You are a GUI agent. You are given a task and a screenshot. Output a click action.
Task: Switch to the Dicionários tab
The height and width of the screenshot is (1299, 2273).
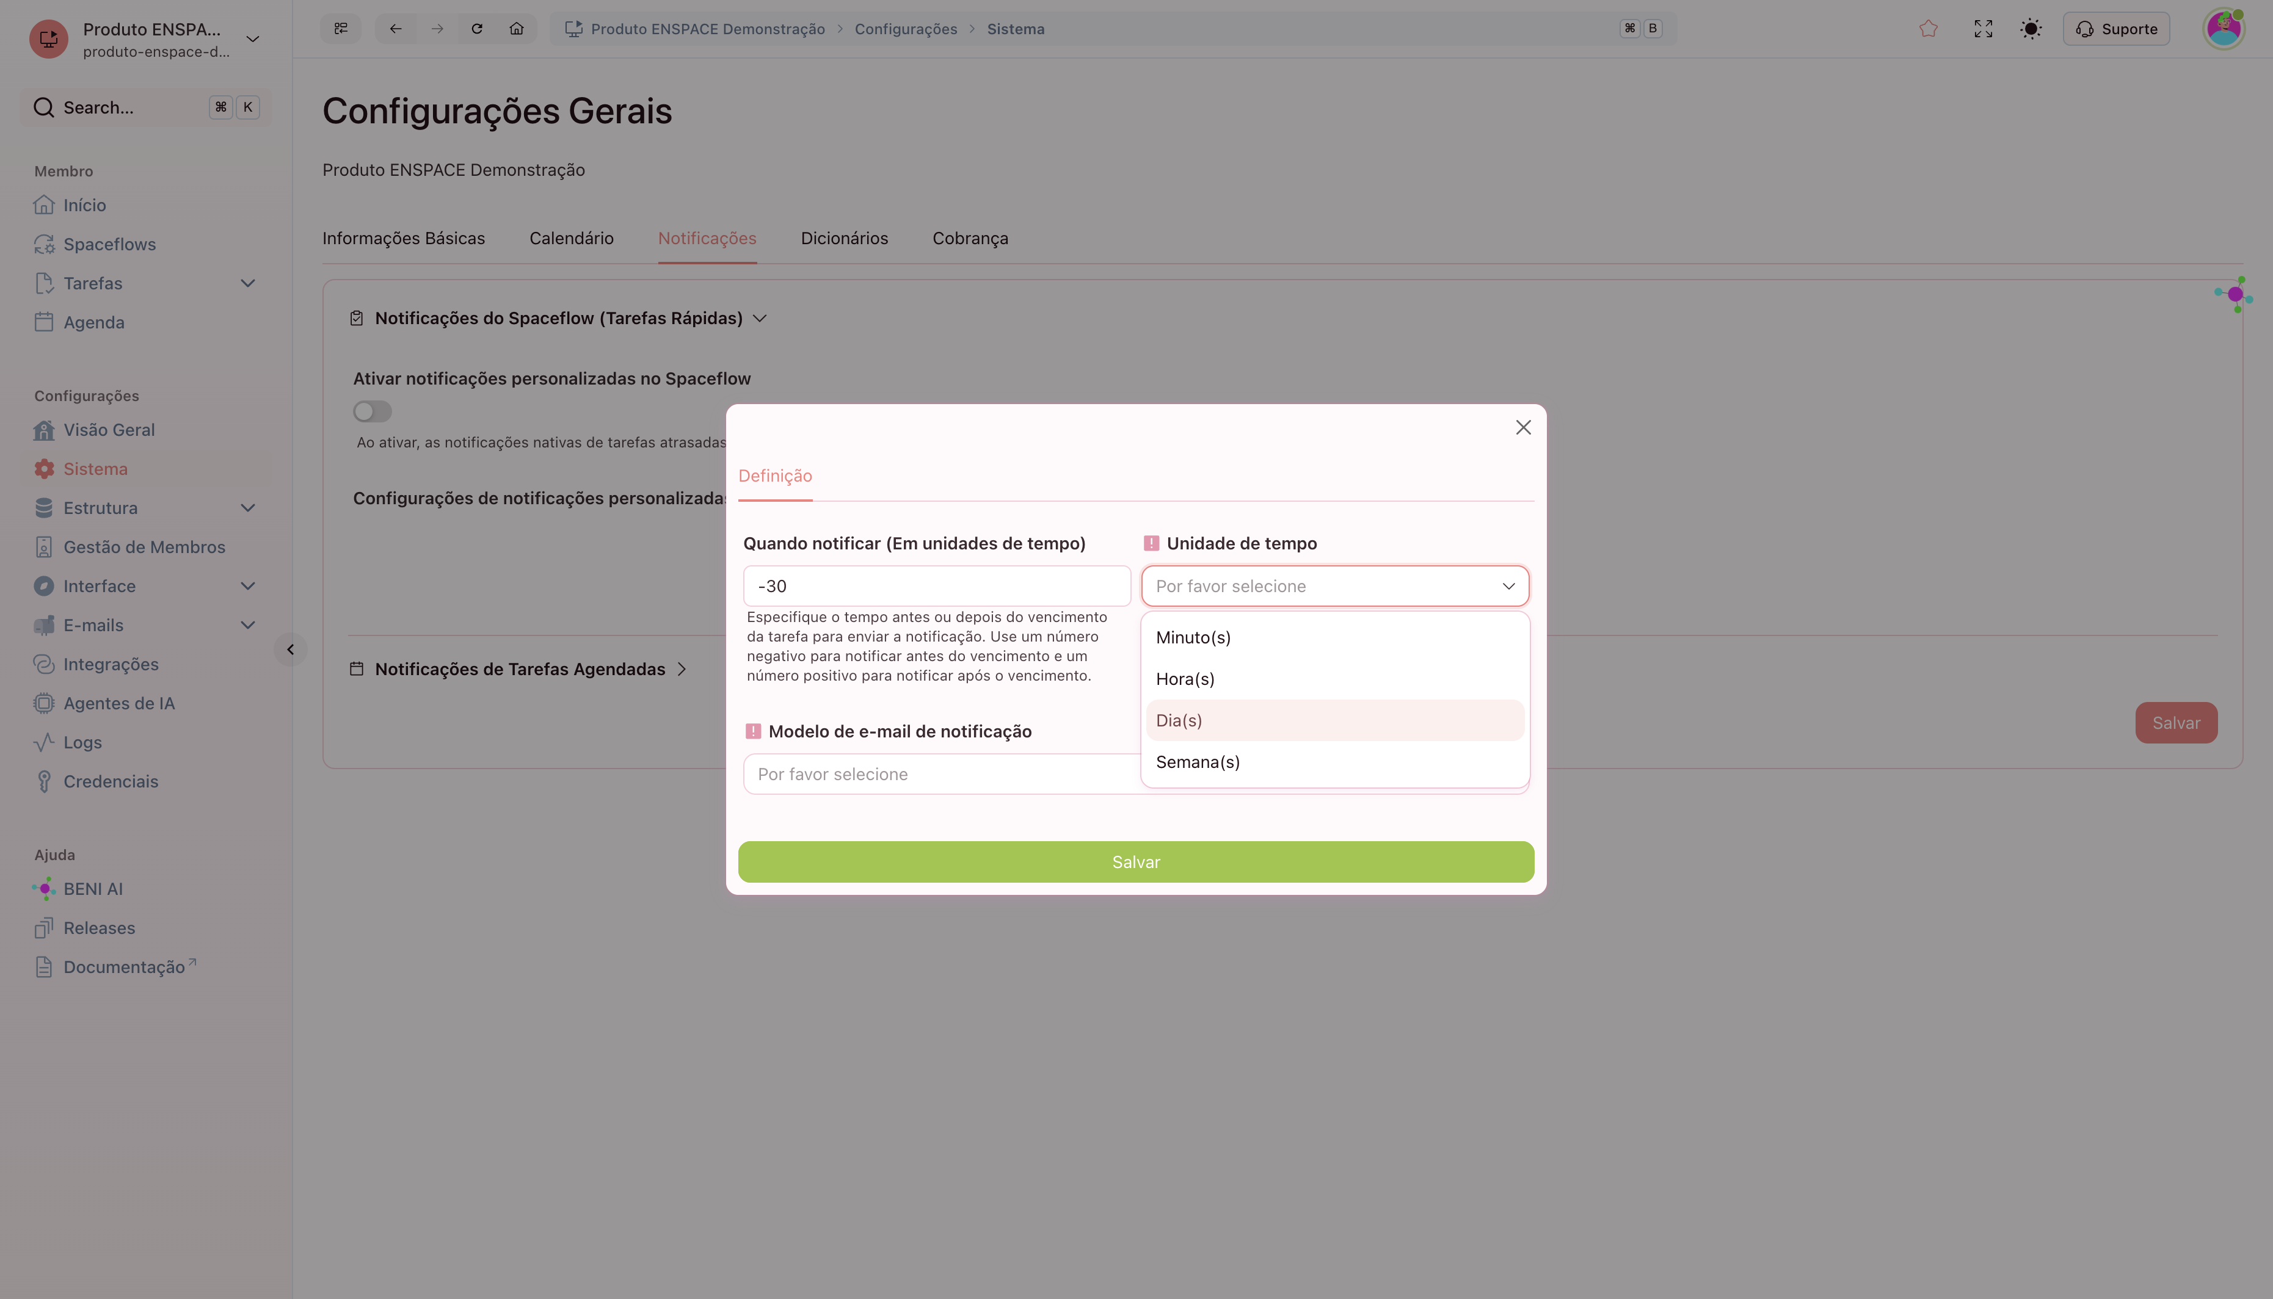(843, 238)
